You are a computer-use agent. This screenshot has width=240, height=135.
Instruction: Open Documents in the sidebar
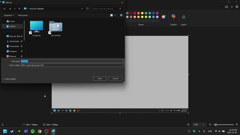click(14, 46)
